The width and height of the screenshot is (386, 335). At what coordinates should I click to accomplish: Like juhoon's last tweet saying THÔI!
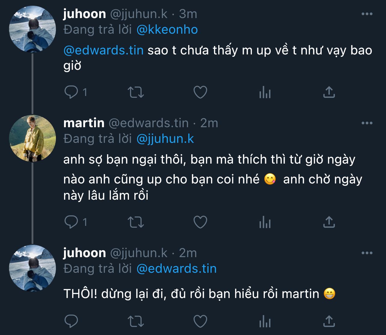pyautogui.click(x=200, y=321)
